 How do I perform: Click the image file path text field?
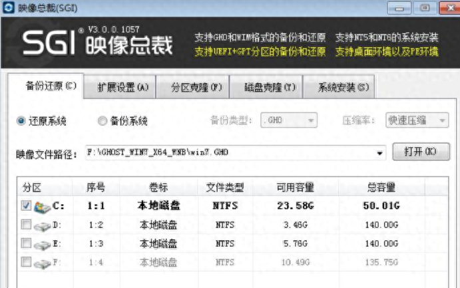coord(226,153)
